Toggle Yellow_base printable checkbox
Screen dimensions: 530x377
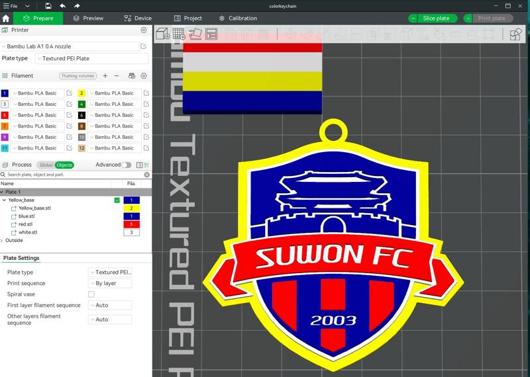click(117, 200)
